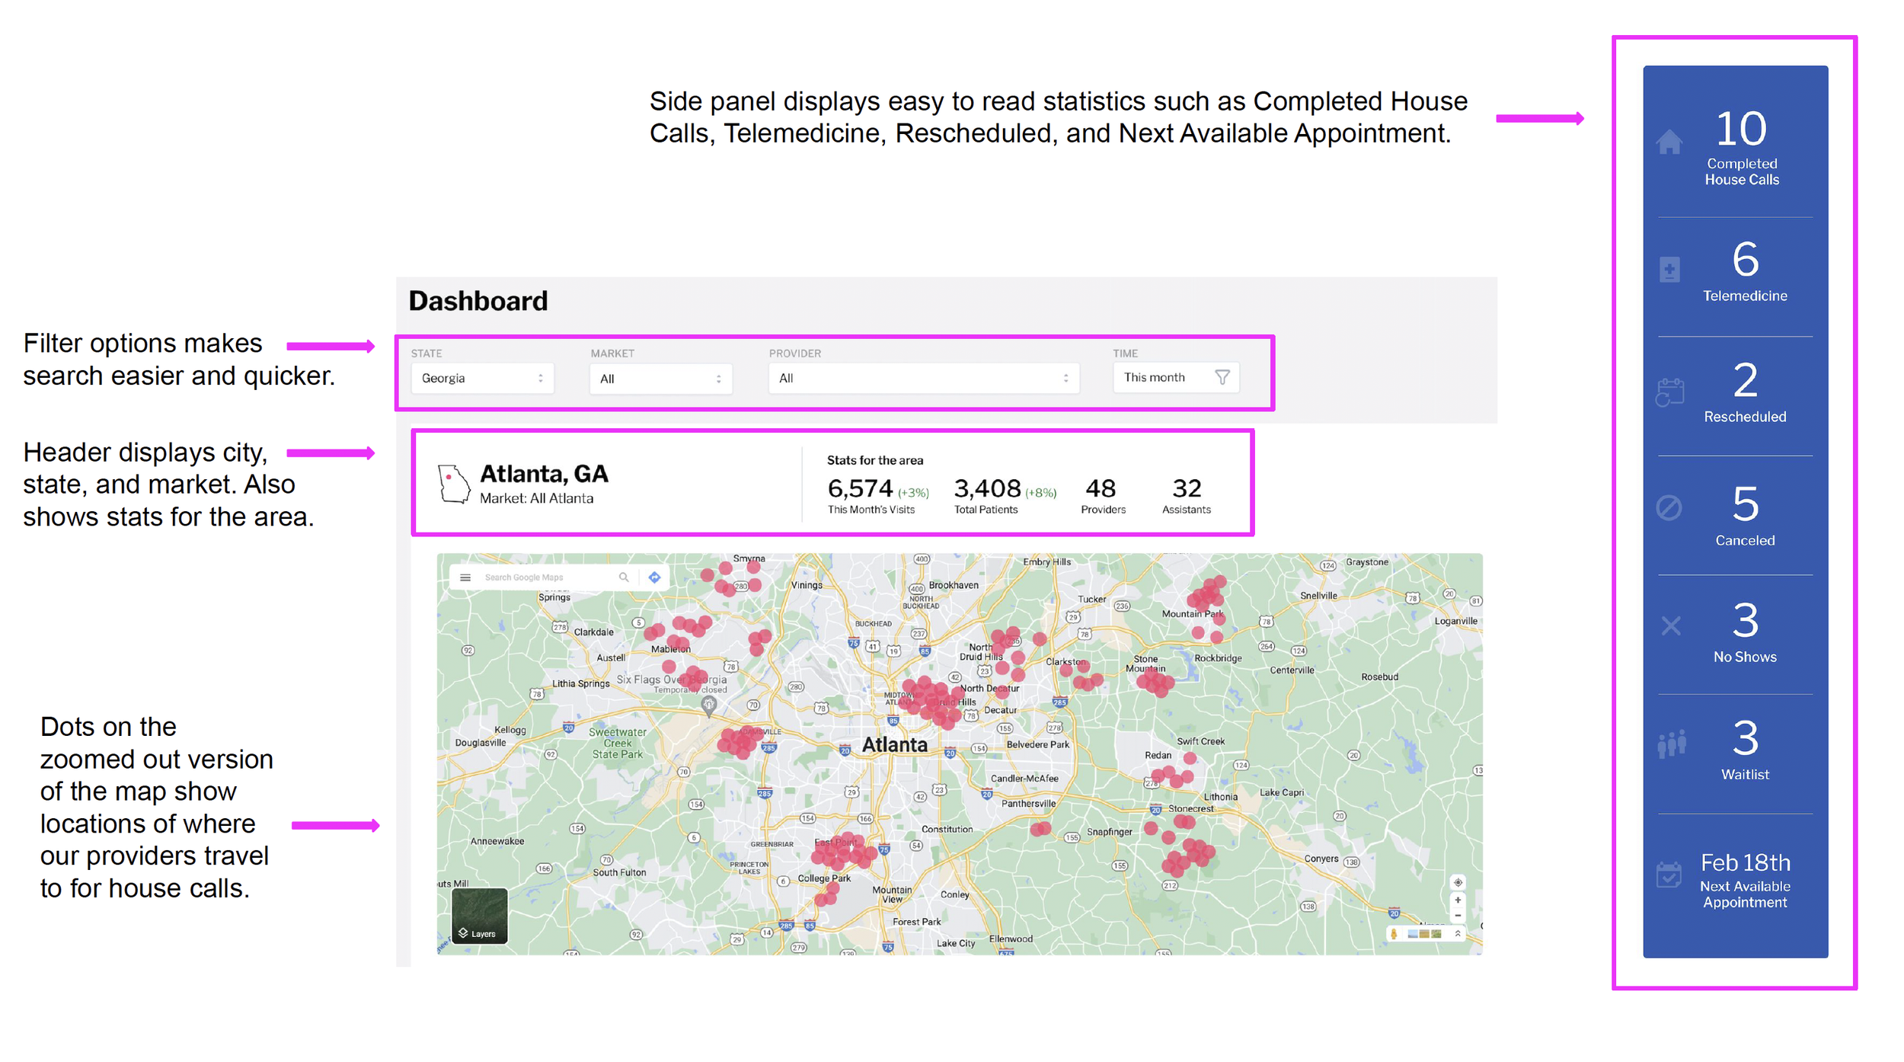Click the blue directions icon on map
The image size is (1904, 1062).
(x=654, y=577)
